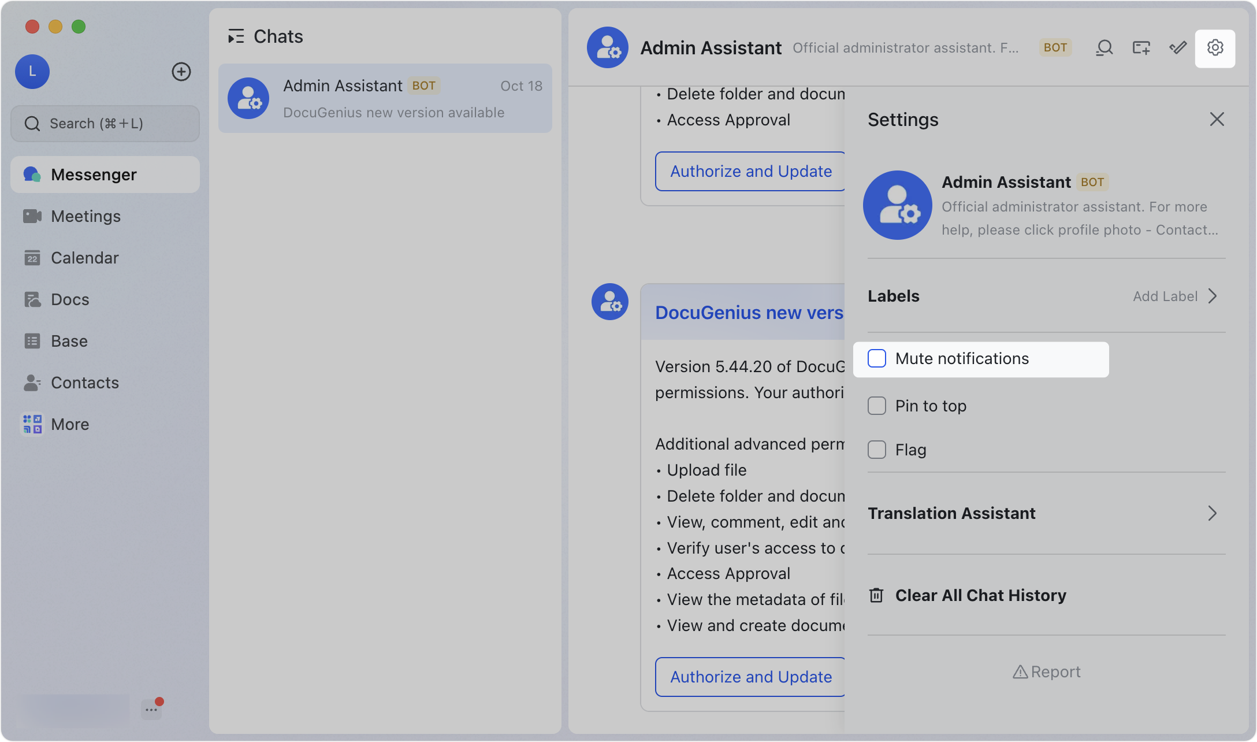Go to the Docs section
The image size is (1257, 742).
[x=70, y=299]
